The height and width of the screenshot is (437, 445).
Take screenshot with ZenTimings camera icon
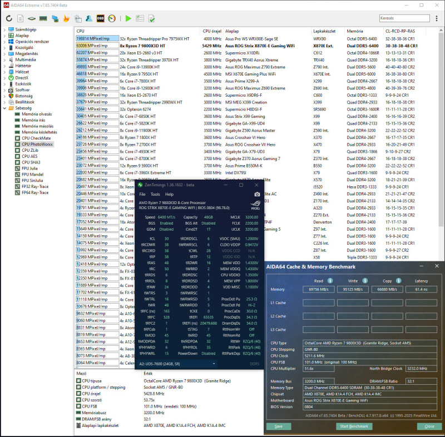coord(257,194)
